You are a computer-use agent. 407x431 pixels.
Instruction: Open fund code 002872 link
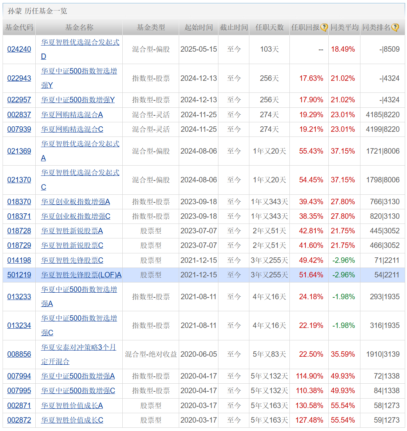point(19,420)
